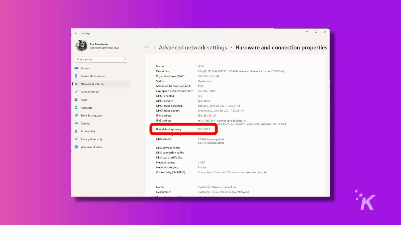
Task: Click Joe Rice-Jones profile picture
Action: (x=81, y=45)
